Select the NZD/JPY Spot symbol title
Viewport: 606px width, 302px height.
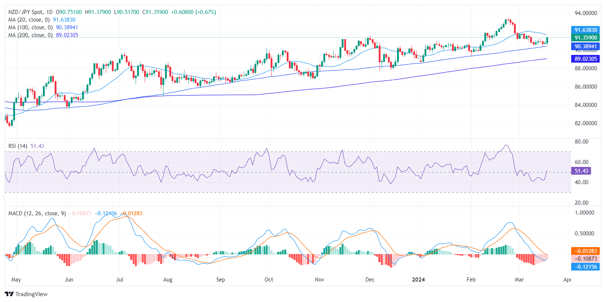point(26,12)
